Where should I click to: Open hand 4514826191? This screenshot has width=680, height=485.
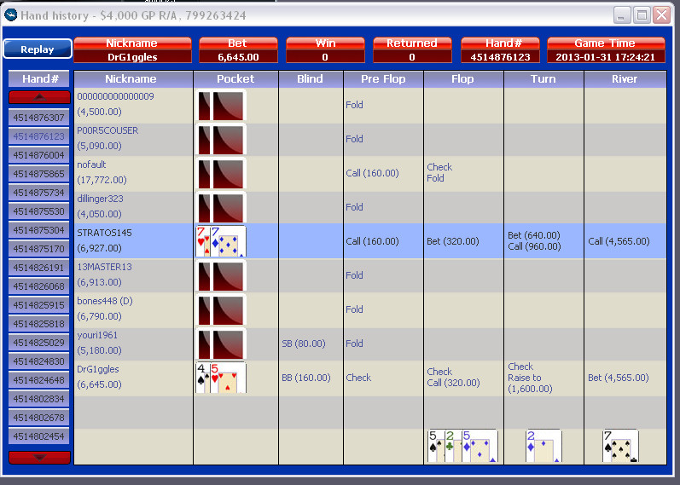tap(39, 268)
